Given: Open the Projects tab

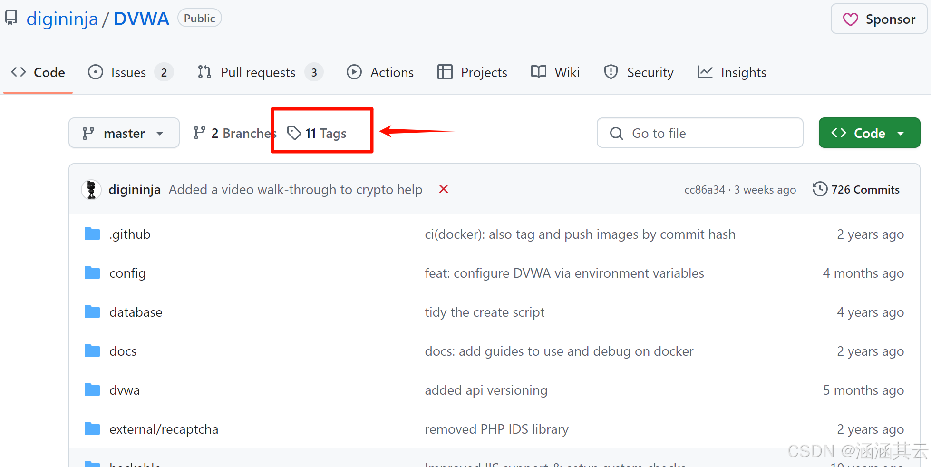Looking at the screenshot, I should [x=472, y=72].
